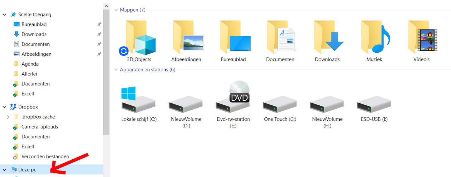Select the Deze pc label

pyautogui.click(x=27, y=170)
